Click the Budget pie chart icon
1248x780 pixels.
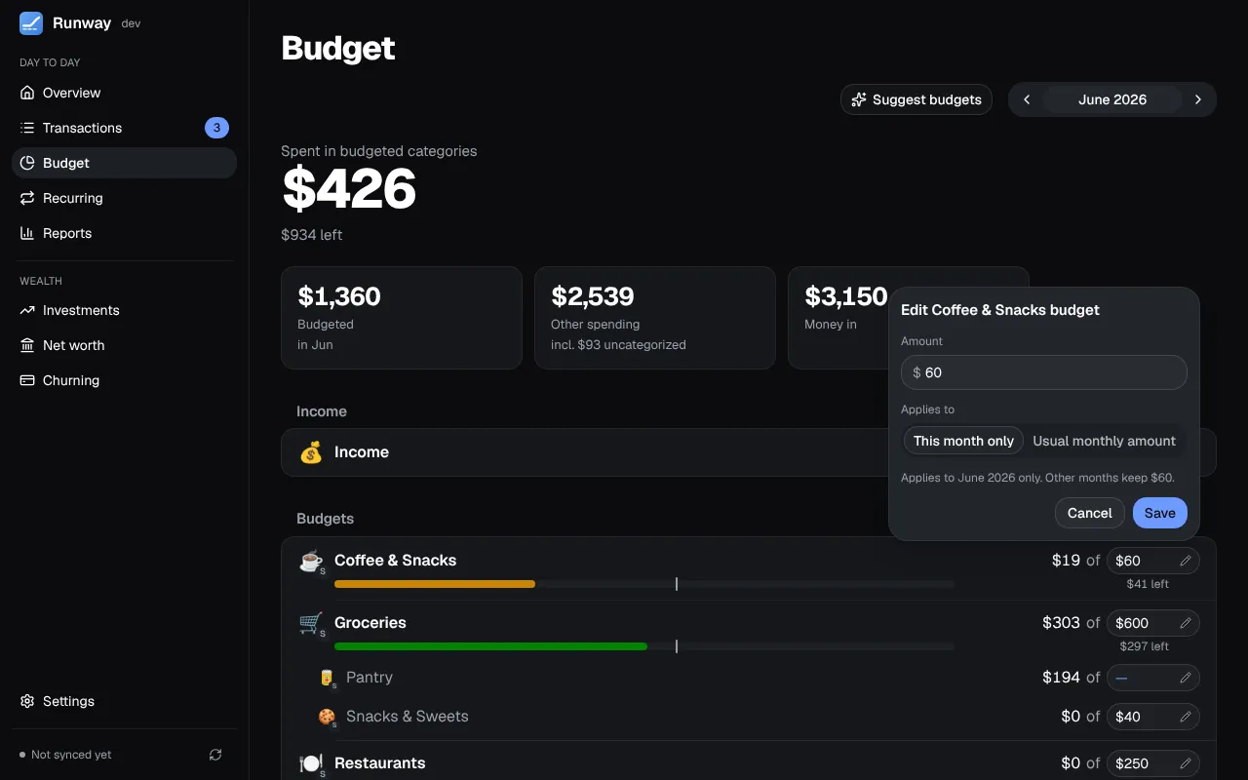pyautogui.click(x=27, y=163)
